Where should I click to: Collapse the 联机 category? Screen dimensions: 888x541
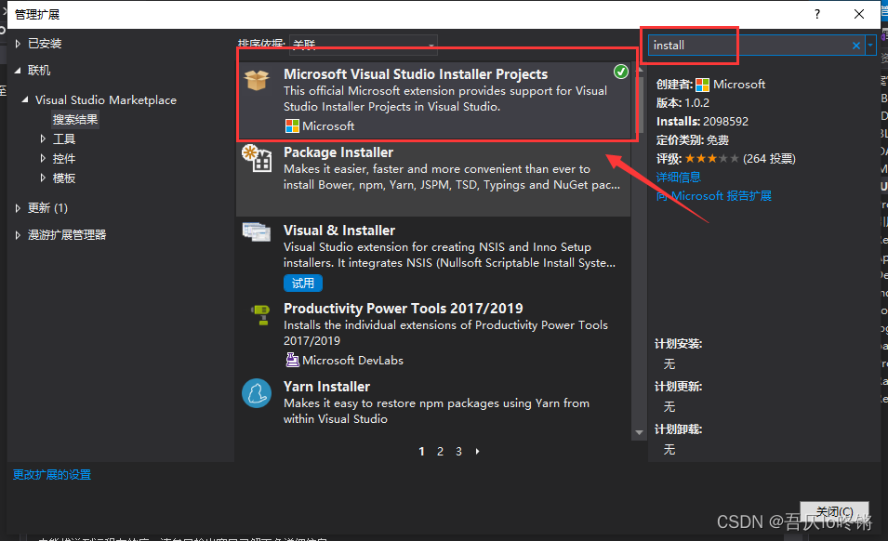point(18,71)
